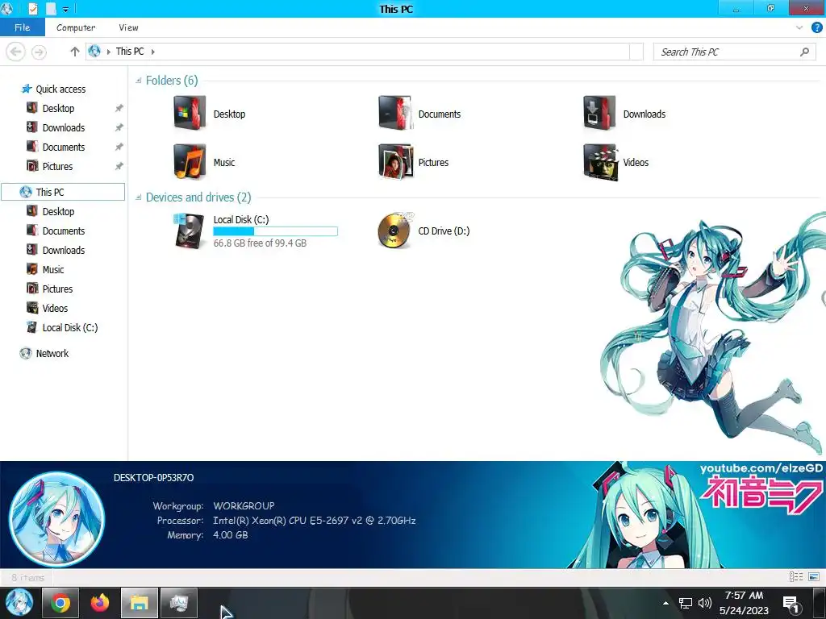
Task: Click New folder icon in quick access toolbar
Action: (x=51, y=8)
